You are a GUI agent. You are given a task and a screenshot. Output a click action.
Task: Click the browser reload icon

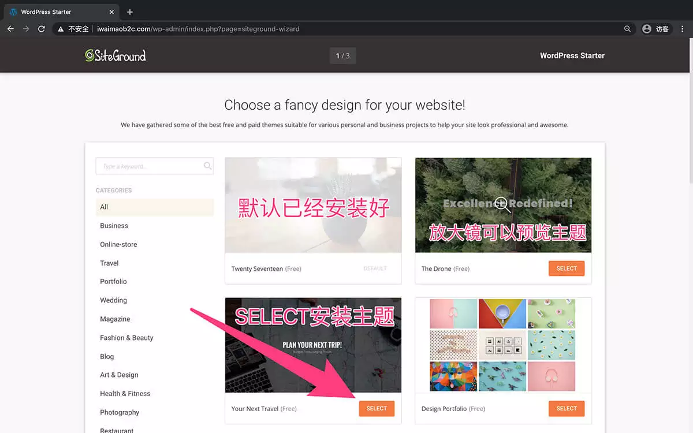click(41, 28)
